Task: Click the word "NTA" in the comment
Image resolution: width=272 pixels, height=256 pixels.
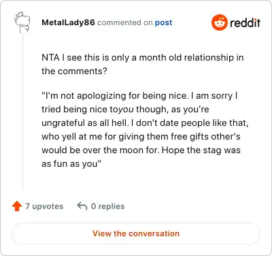Action: click(50, 58)
